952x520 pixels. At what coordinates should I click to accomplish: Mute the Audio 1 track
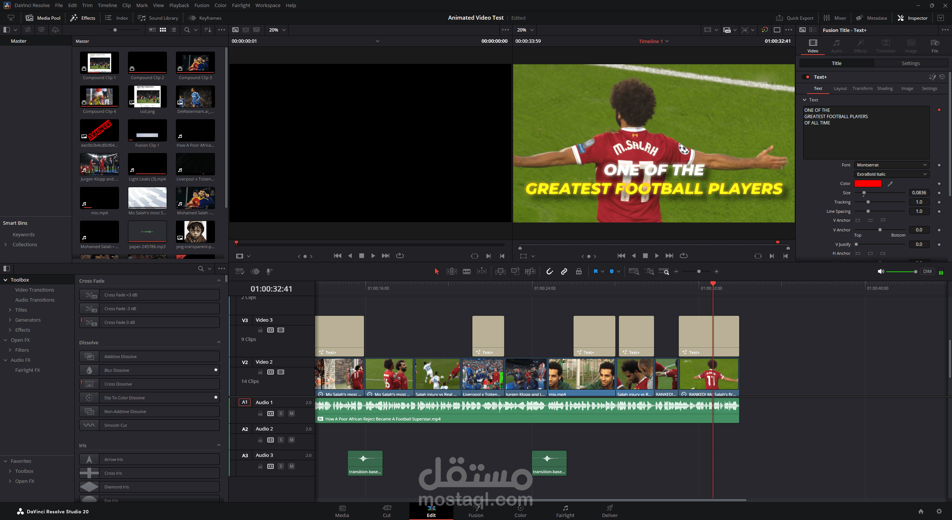pos(292,413)
